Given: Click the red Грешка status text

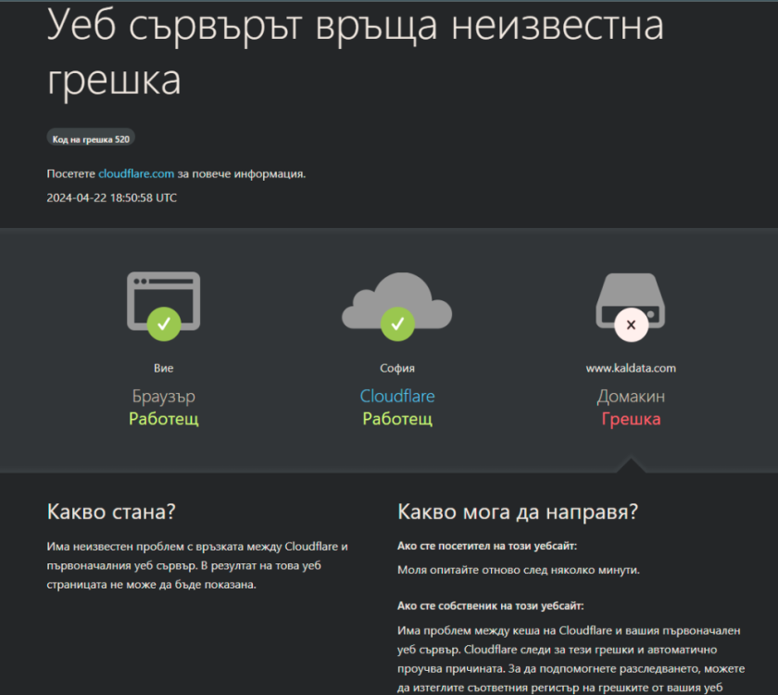Looking at the screenshot, I should tap(631, 419).
